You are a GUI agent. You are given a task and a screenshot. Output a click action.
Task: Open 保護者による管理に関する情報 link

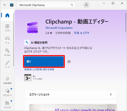[39, 70]
